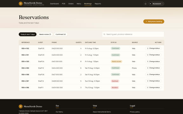Image resolution: width=183 pixels, height=114 pixels.
Task: Click the Guests column header
Action: pyautogui.click(x=78, y=42)
